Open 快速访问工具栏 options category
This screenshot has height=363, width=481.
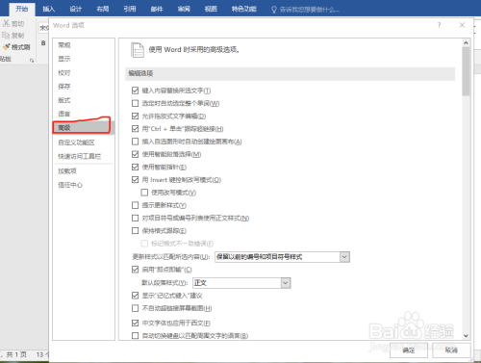[84, 156]
